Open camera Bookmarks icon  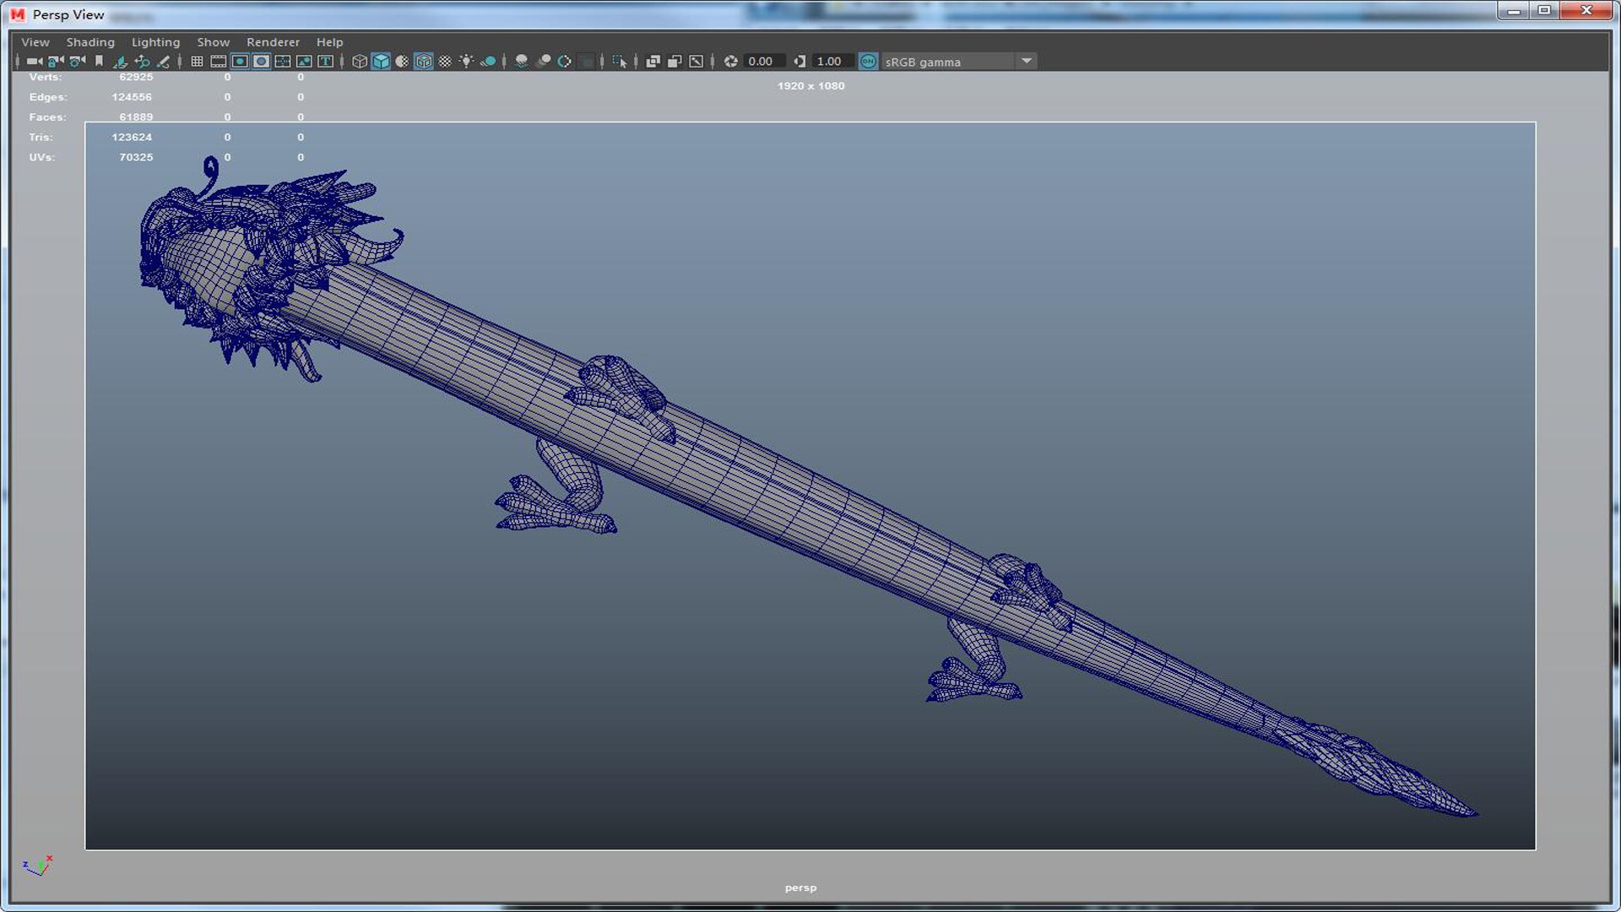(99, 62)
